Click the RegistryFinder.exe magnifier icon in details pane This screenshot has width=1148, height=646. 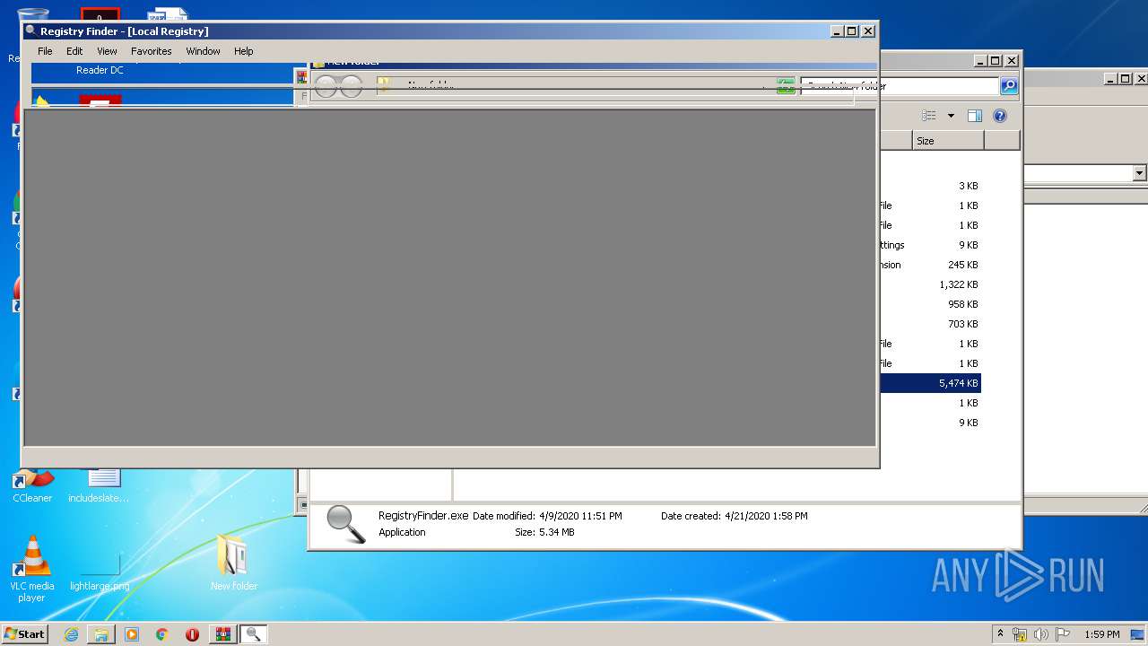(345, 525)
